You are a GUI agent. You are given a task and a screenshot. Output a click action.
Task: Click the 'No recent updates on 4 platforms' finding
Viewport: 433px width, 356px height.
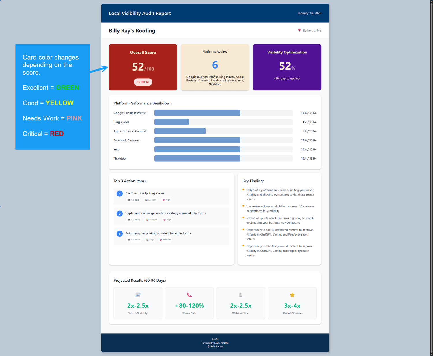point(280,220)
